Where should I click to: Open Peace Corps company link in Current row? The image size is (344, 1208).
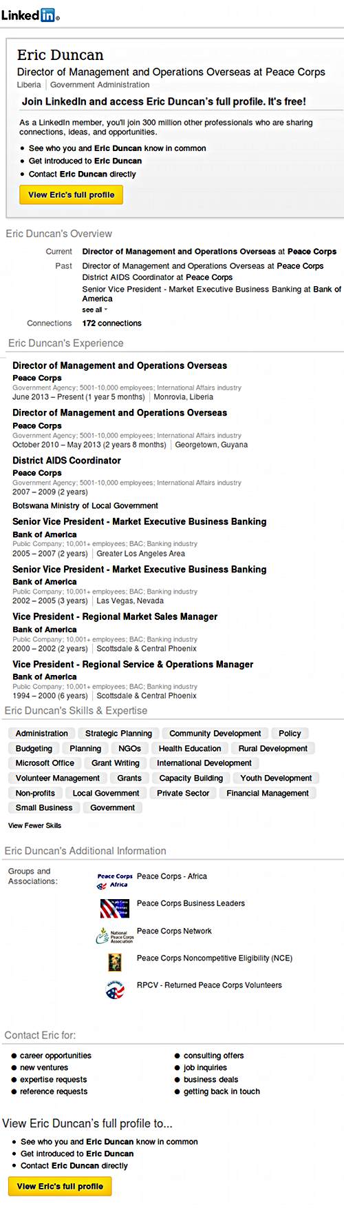pyautogui.click(x=312, y=252)
